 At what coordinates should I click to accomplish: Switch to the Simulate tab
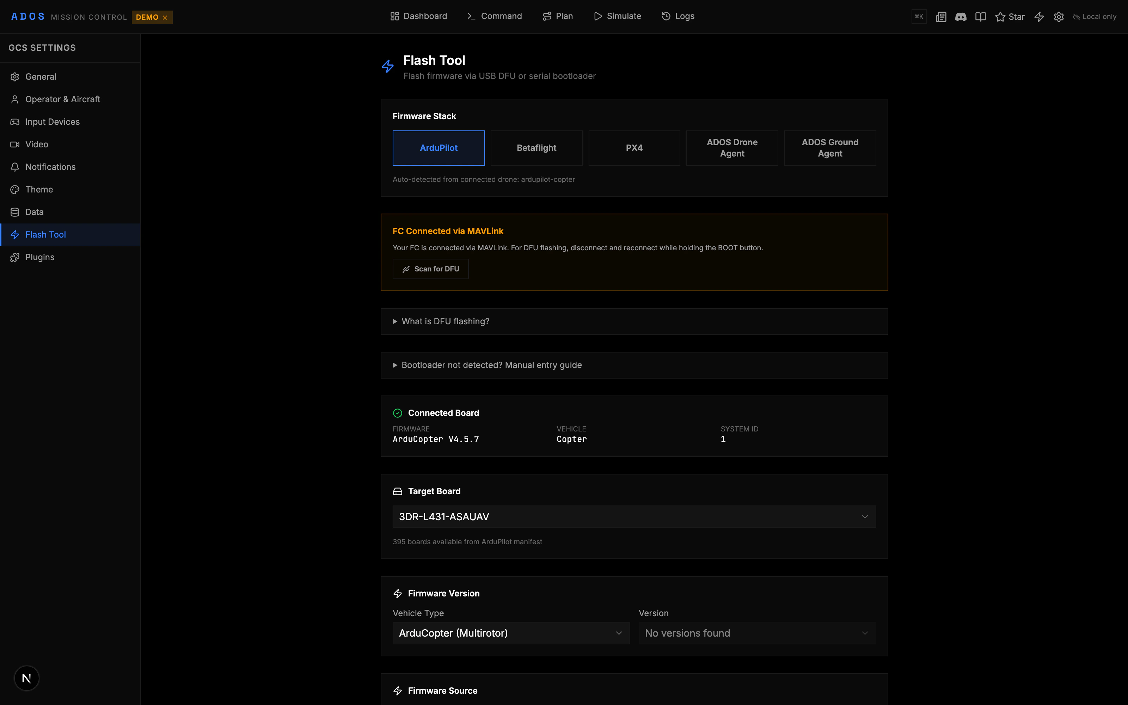pyautogui.click(x=618, y=16)
